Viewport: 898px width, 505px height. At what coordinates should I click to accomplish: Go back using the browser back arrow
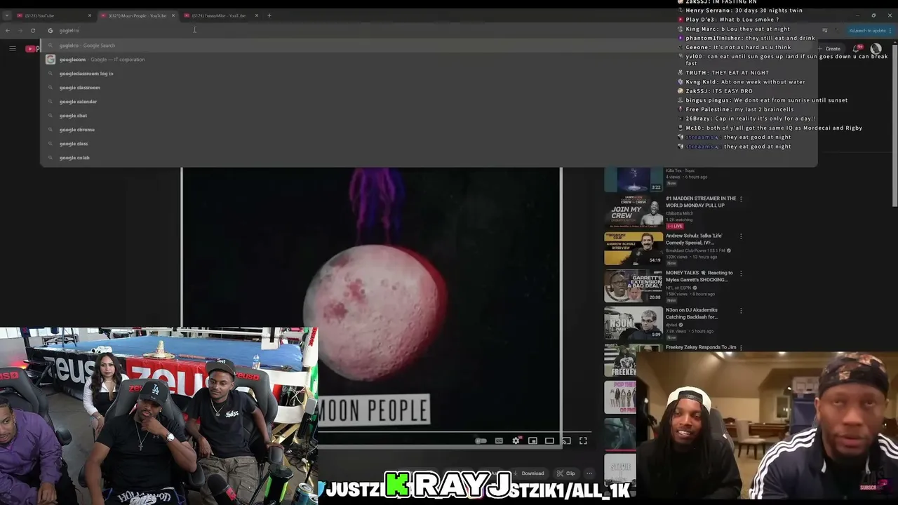click(x=8, y=30)
